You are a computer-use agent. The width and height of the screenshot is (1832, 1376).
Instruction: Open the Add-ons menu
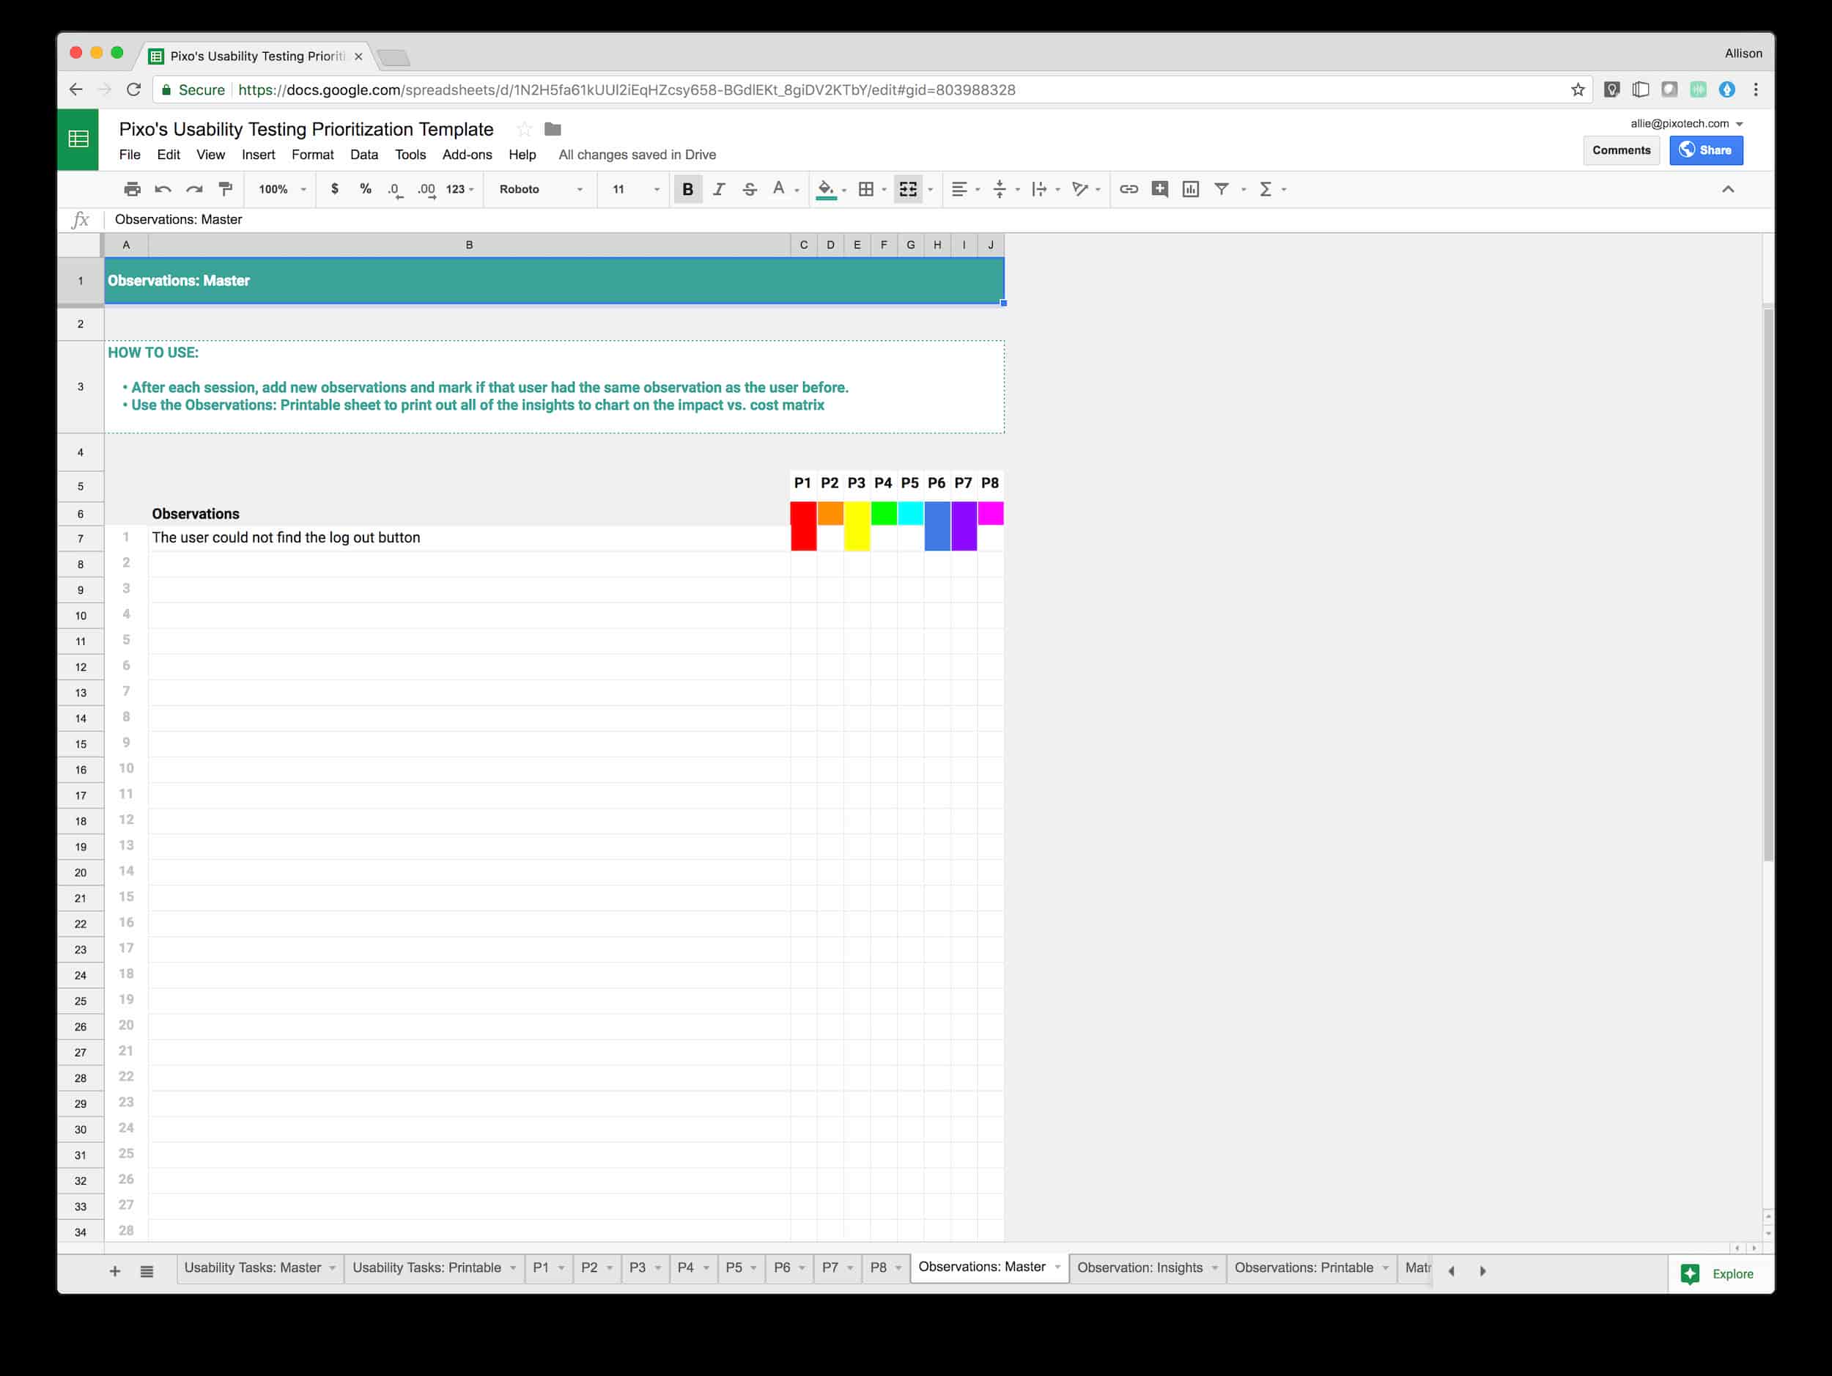coord(466,155)
